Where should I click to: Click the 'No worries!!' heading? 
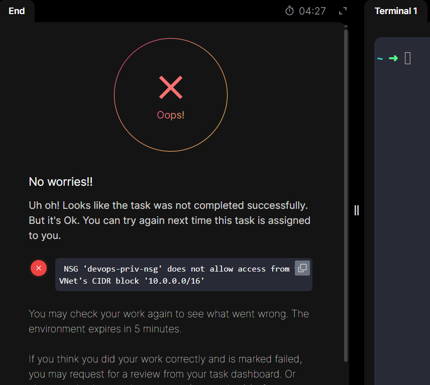[61, 182]
